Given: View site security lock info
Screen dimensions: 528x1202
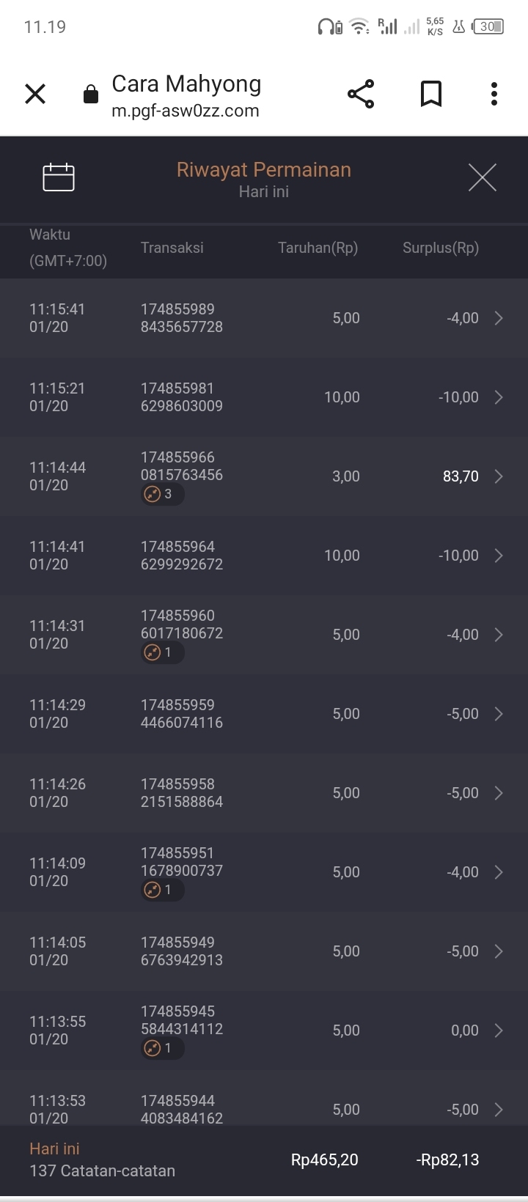Looking at the screenshot, I should click(91, 95).
